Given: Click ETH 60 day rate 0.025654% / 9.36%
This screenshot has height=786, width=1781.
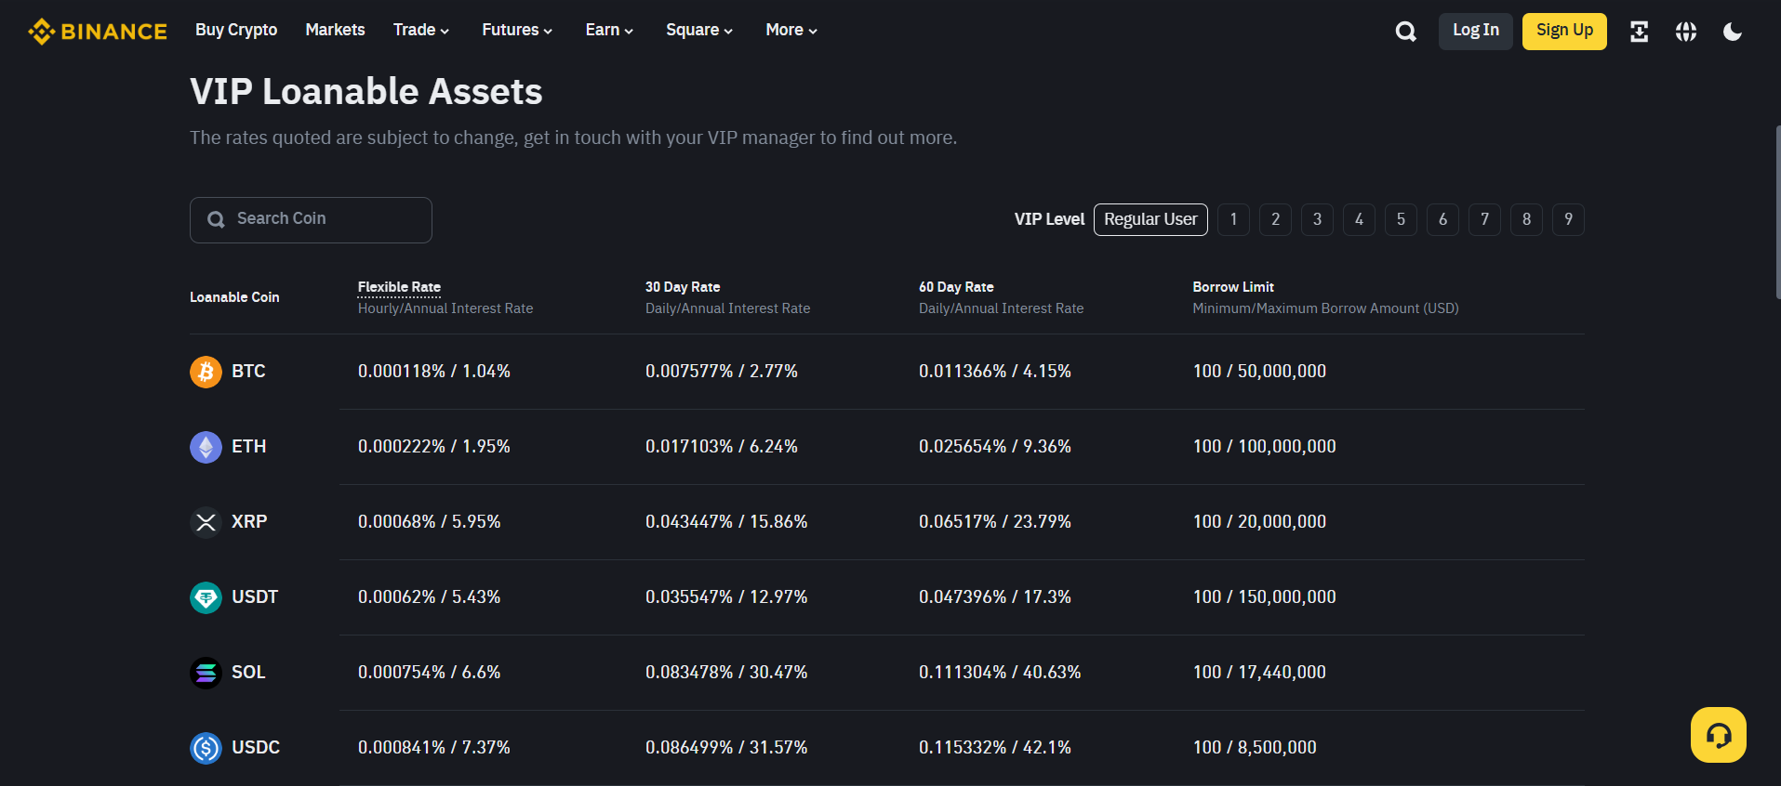Looking at the screenshot, I should point(995,447).
